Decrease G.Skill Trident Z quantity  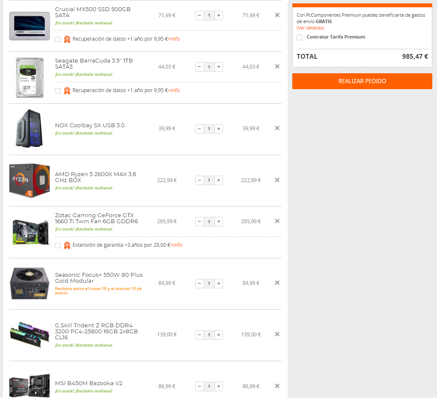point(199,335)
